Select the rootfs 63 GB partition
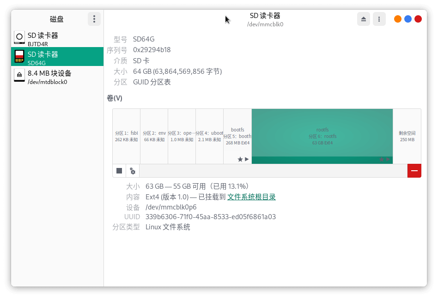 point(322,136)
